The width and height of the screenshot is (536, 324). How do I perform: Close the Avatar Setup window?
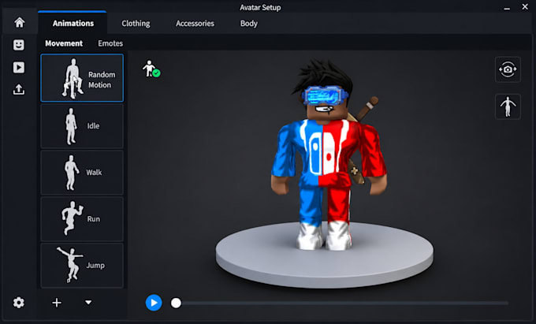click(x=525, y=6)
